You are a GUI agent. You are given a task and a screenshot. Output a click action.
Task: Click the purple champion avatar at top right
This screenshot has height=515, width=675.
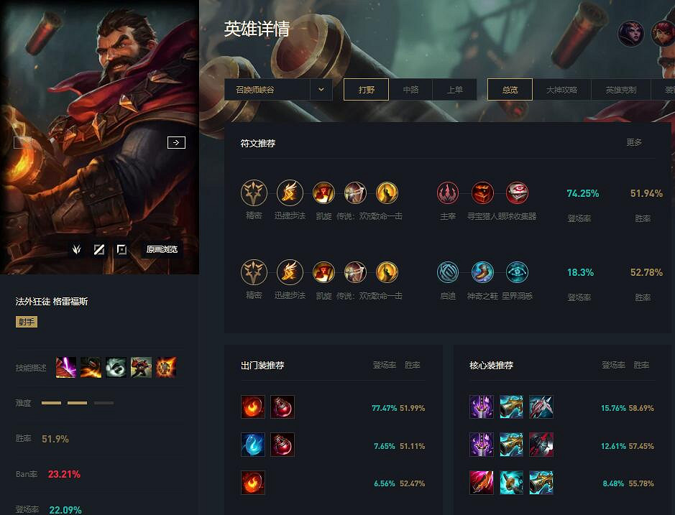631,34
